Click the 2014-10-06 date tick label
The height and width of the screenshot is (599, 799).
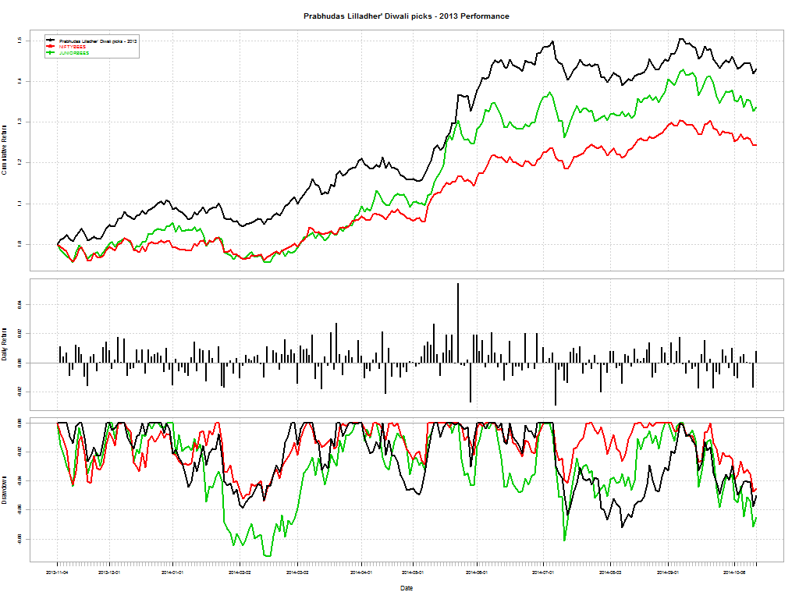click(734, 572)
